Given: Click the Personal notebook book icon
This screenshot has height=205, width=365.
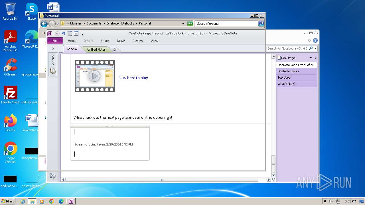Looking at the screenshot, I should (x=53, y=71).
